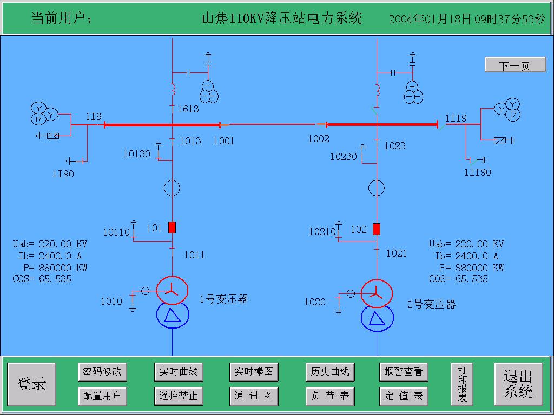Click the current transformer circle above breaker 102
Viewport: 554px width, 415px height.
click(x=377, y=188)
